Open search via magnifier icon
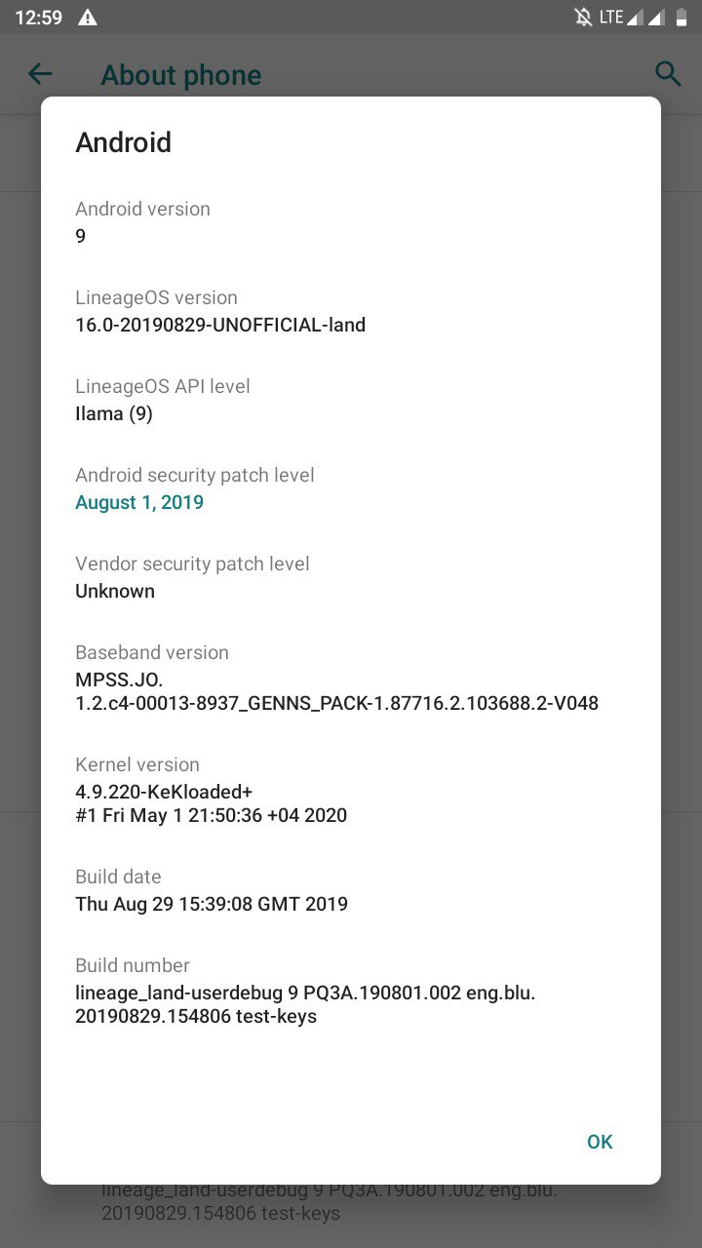The width and height of the screenshot is (702, 1248). [667, 73]
